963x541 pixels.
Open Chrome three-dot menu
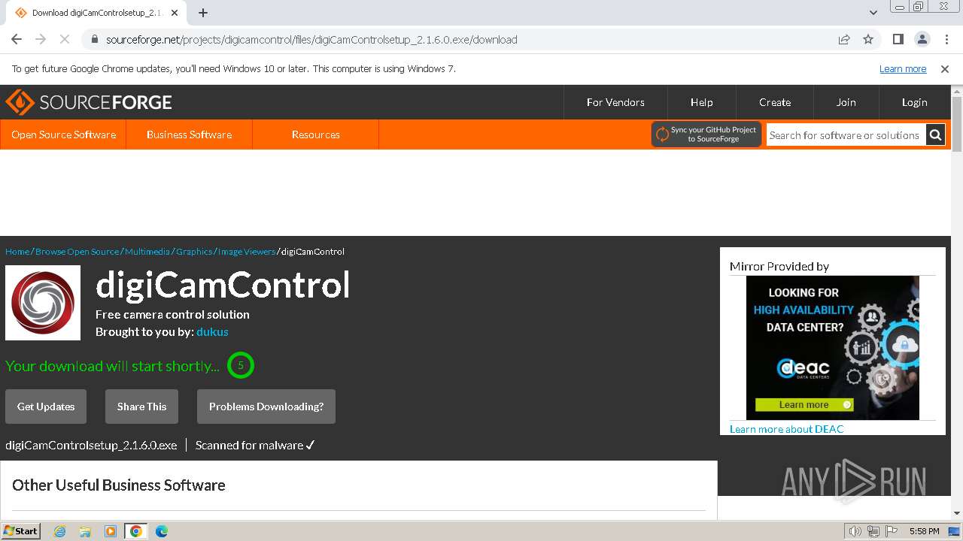[946, 39]
